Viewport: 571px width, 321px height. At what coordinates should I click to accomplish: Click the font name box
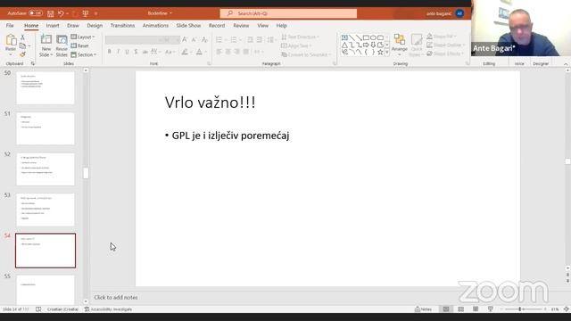[132, 39]
